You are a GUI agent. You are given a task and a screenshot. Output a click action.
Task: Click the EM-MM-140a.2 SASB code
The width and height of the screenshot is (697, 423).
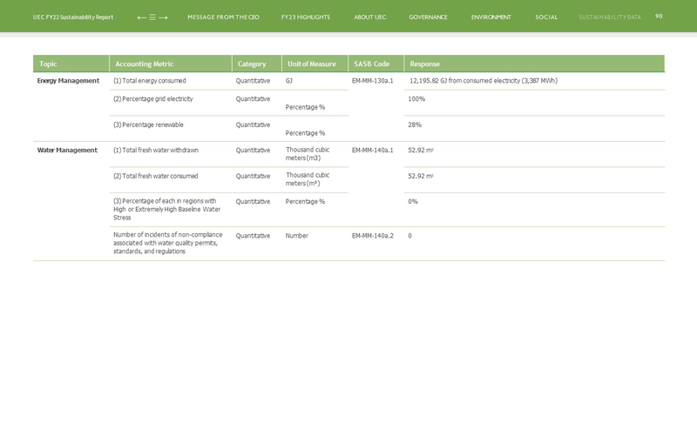click(x=372, y=235)
